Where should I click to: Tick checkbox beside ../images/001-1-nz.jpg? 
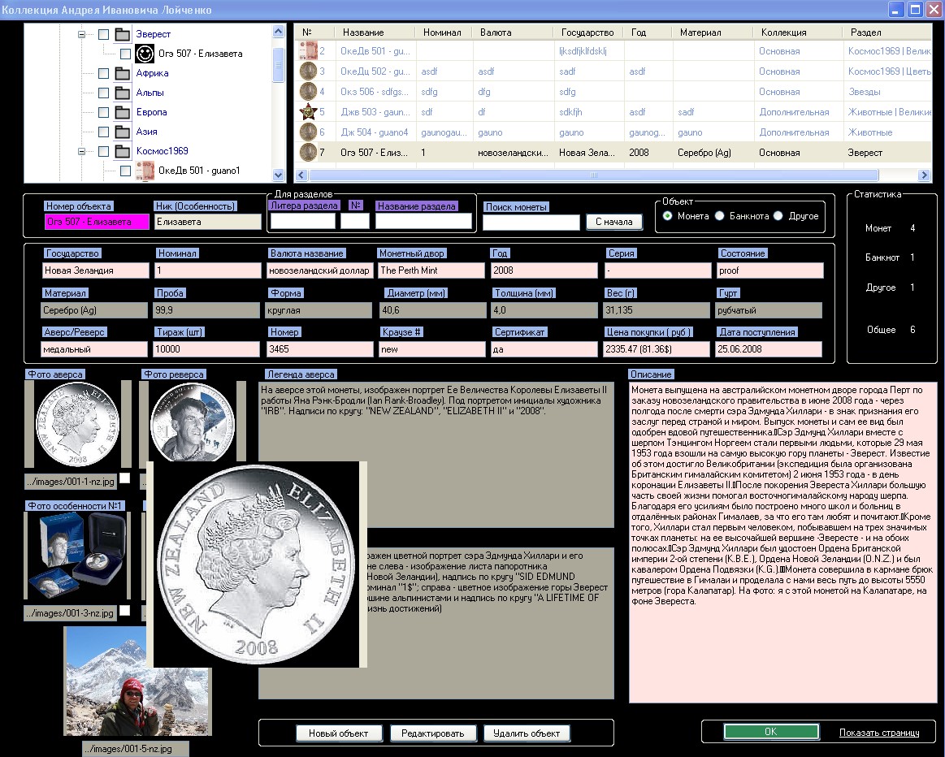[x=125, y=478]
